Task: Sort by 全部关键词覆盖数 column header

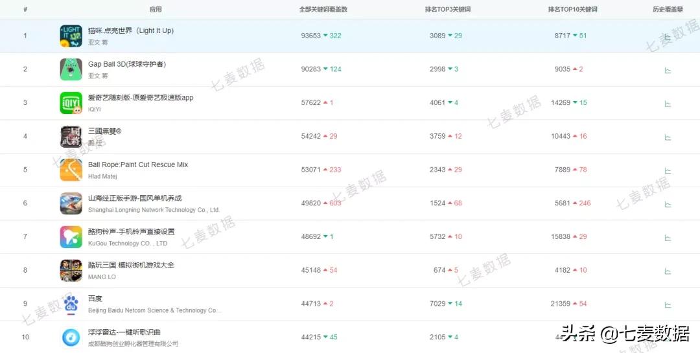Action: coord(323,9)
